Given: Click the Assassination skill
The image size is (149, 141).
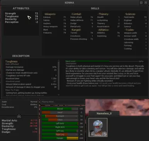Looking at the screenshot, I should tap(108, 27).
